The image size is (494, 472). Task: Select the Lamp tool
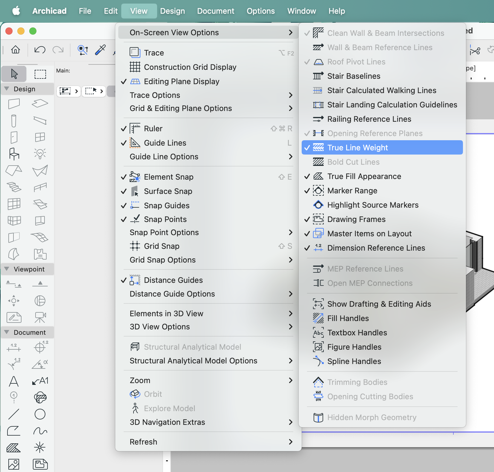click(40, 154)
